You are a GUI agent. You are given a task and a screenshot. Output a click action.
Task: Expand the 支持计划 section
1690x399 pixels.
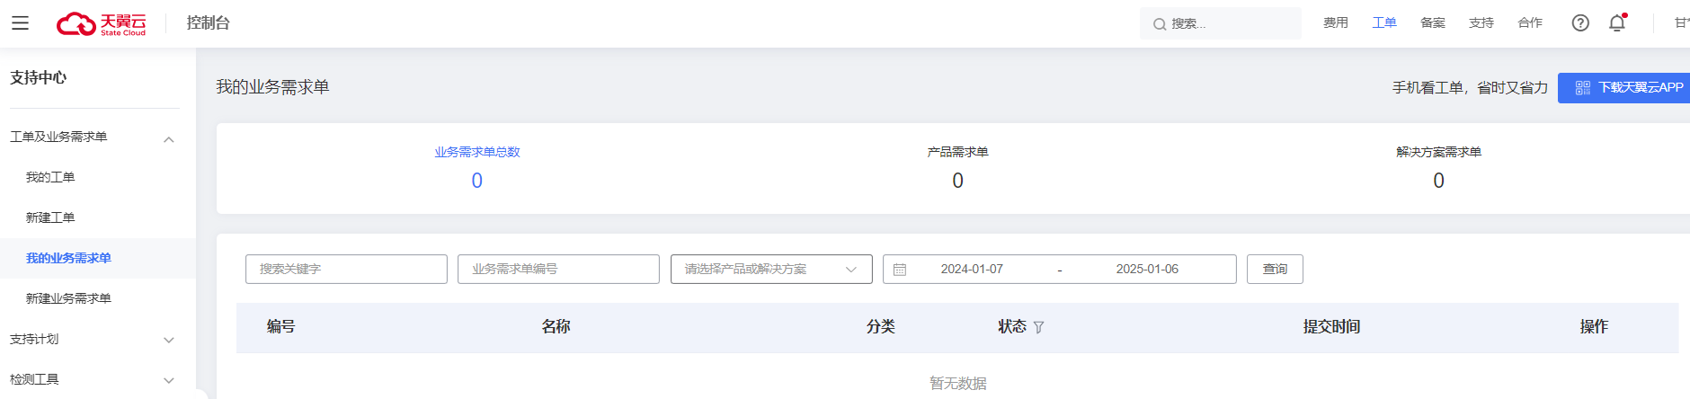click(x=169, y=340)
